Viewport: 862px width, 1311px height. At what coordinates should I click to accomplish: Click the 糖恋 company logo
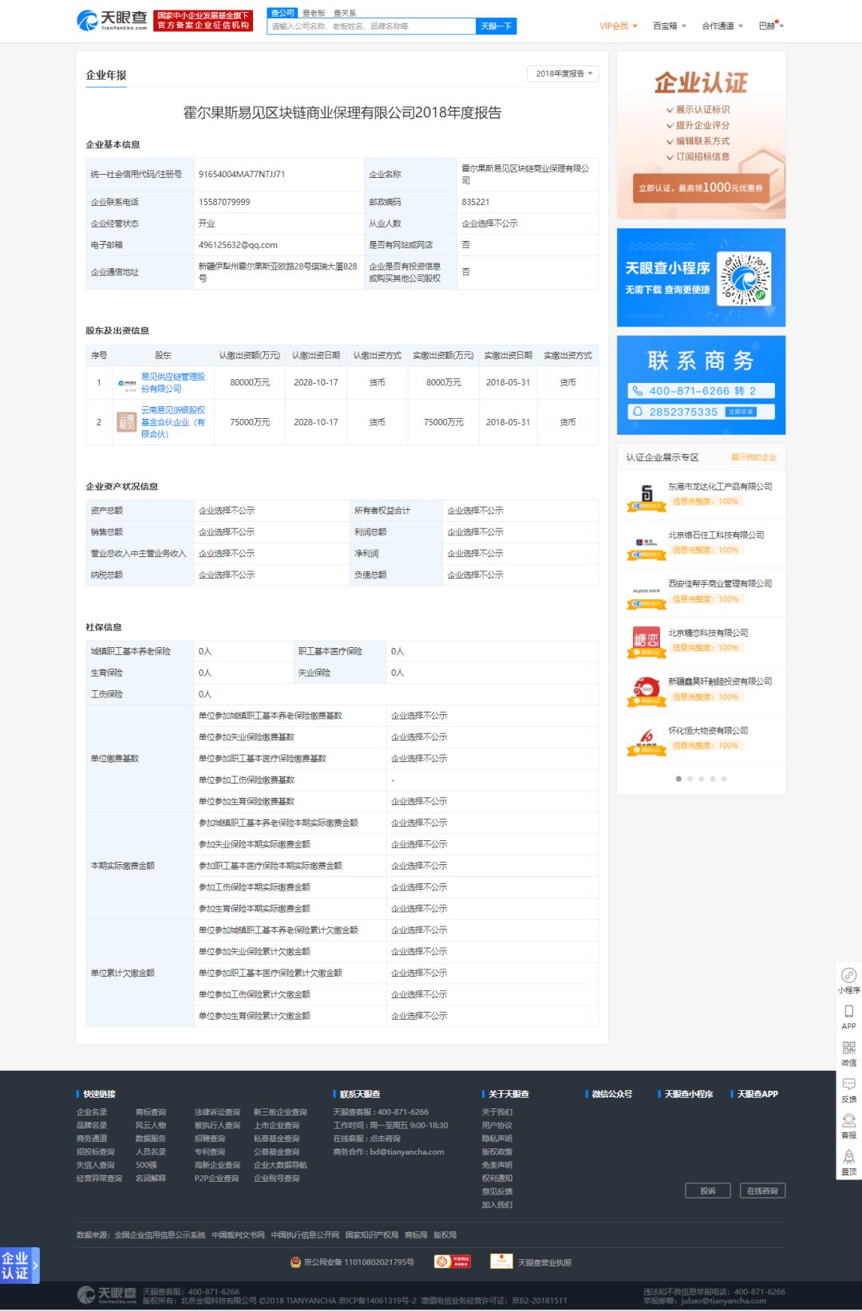pyautogui.click(x=646, y=642)
